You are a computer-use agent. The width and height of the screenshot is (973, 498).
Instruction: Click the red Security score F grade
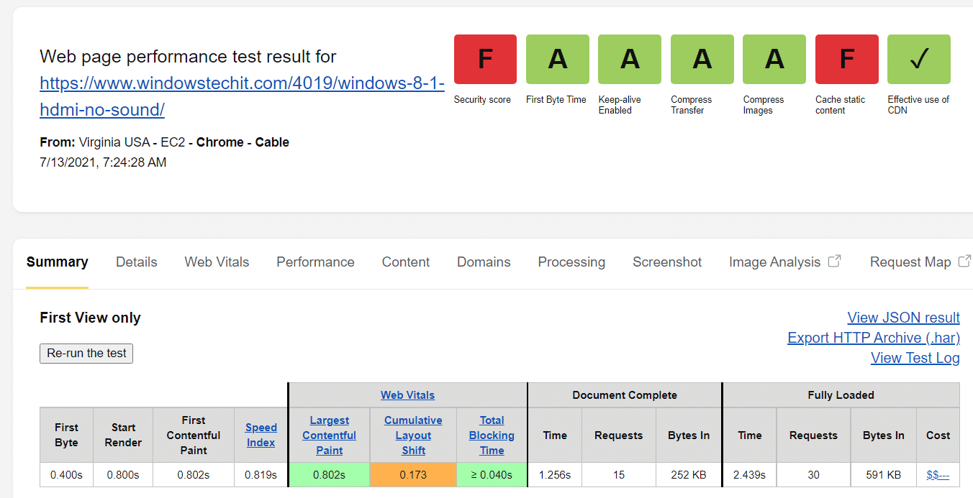coord(485,59)
